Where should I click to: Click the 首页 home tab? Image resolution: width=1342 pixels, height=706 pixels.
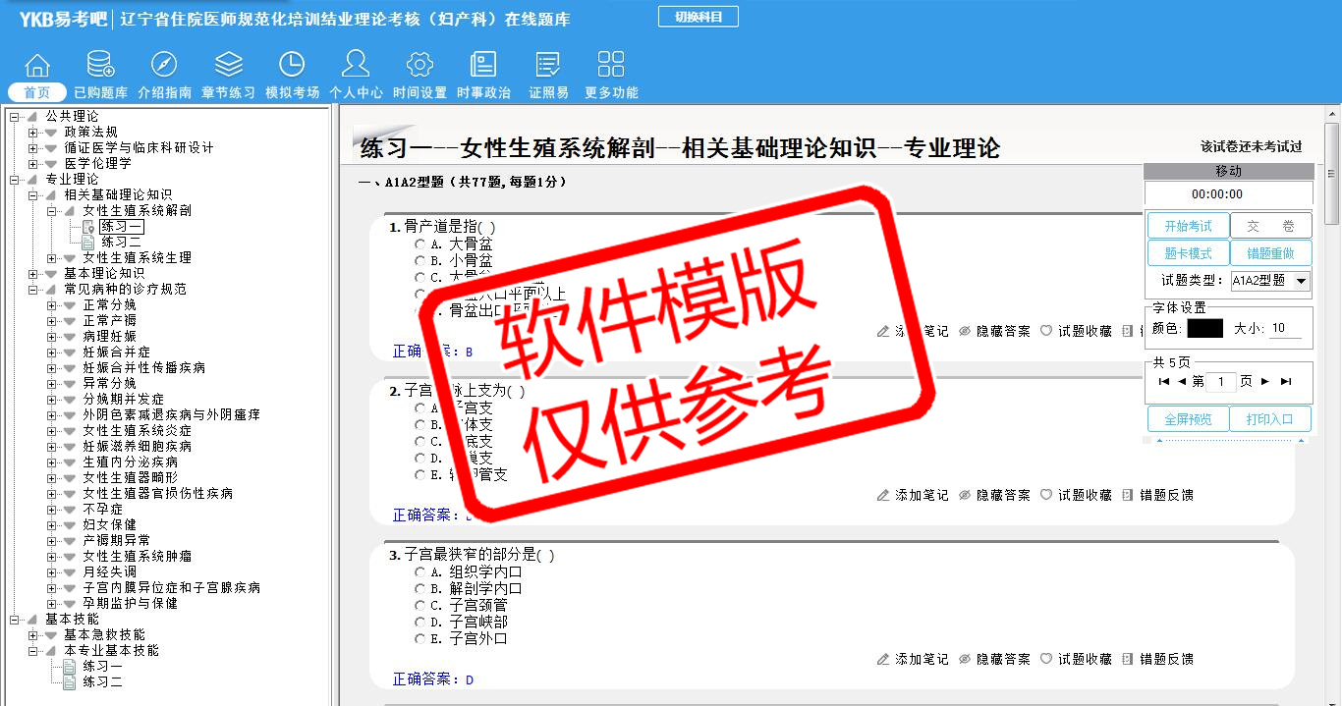click(37, 92)
